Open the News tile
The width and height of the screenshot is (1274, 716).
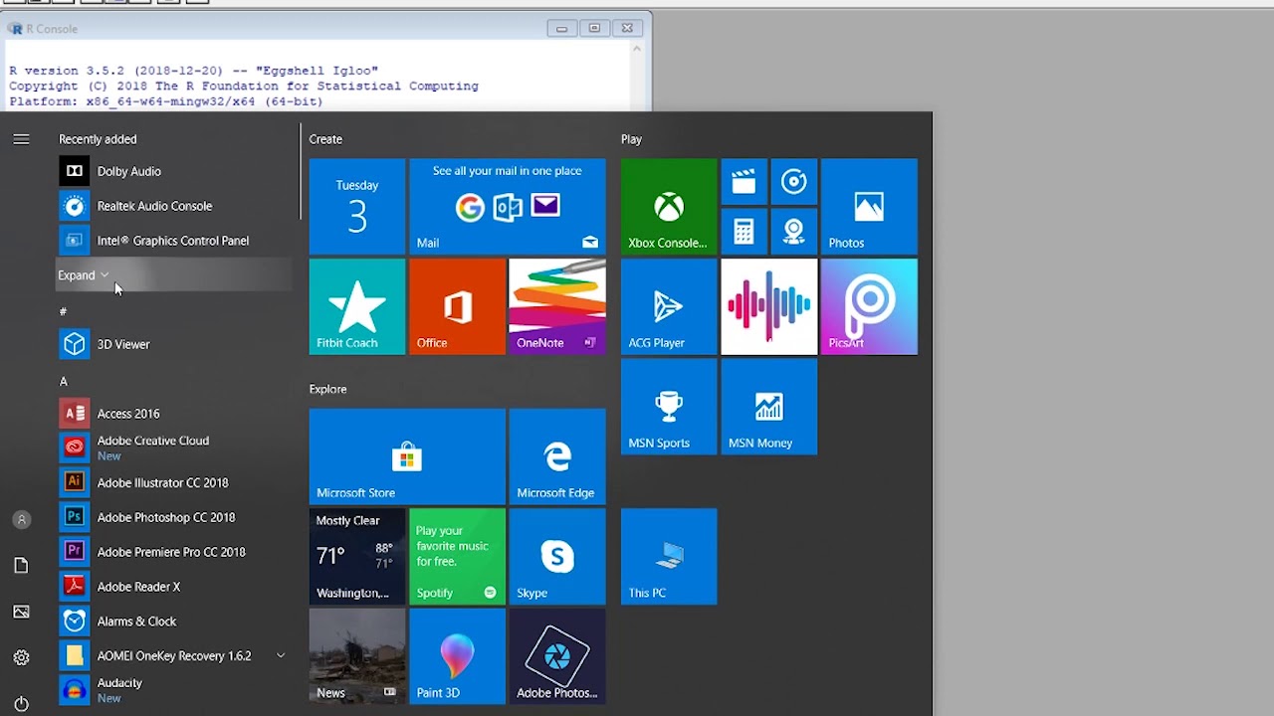(357, 656)
